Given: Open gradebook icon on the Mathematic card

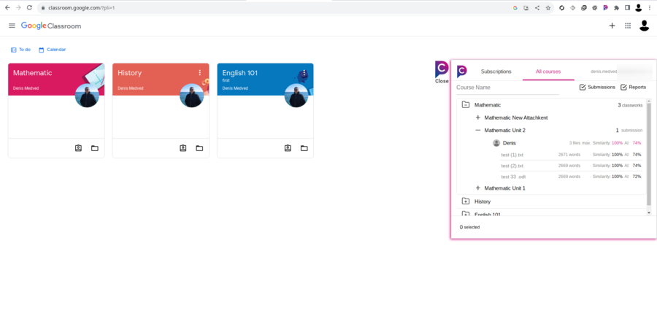Looking at the screenshot, I should coord(78,148).
